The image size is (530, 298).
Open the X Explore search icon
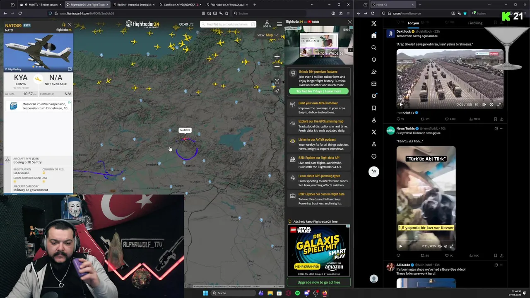374,48
